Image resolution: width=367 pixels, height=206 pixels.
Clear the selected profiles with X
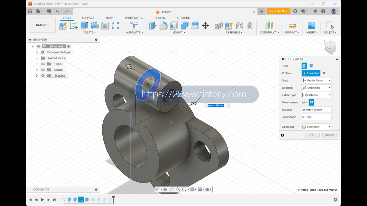coord(324,73)
